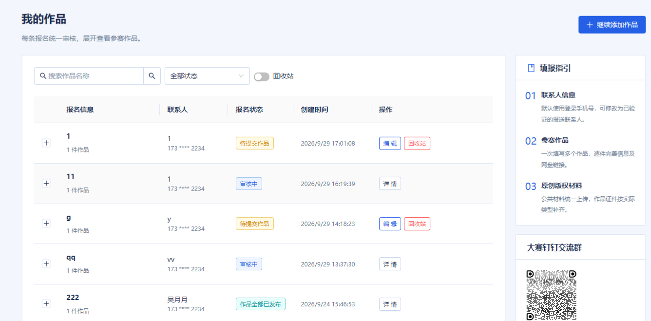Click 编辑 for entry g

tap(390, 224)
